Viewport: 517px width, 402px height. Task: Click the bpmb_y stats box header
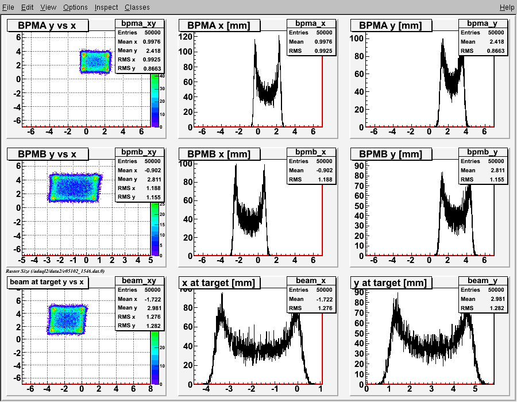coord(483,152)
